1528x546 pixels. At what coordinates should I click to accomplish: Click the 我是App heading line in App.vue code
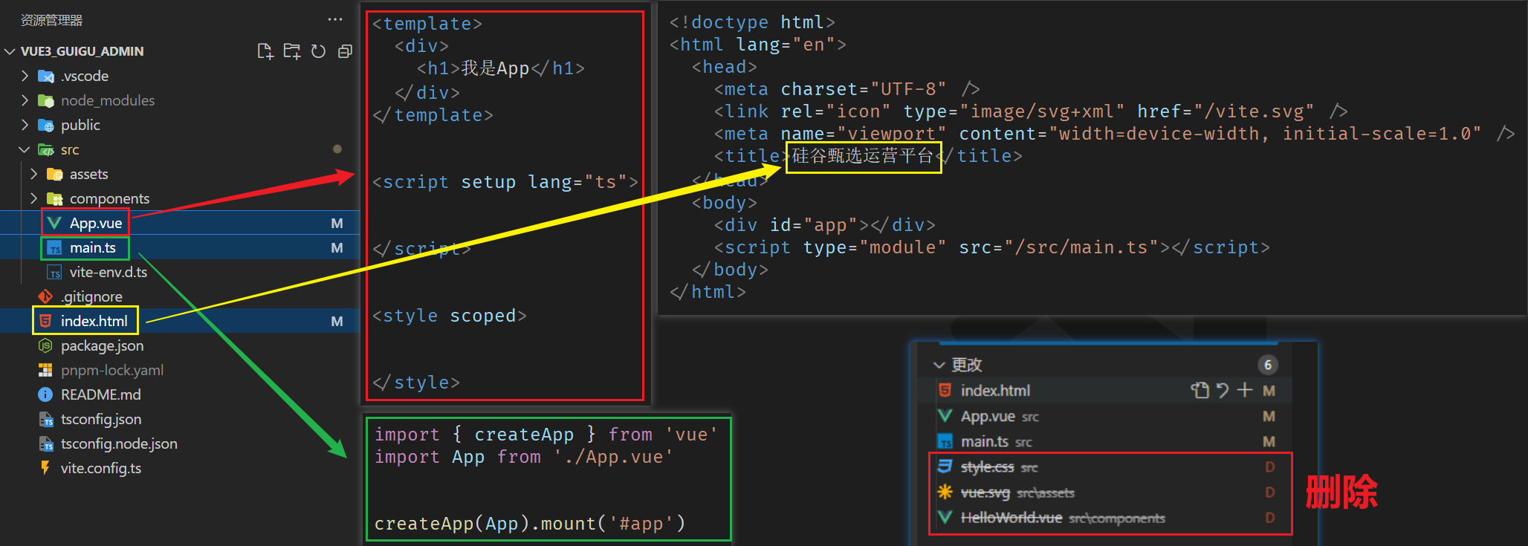pos(501,68)
